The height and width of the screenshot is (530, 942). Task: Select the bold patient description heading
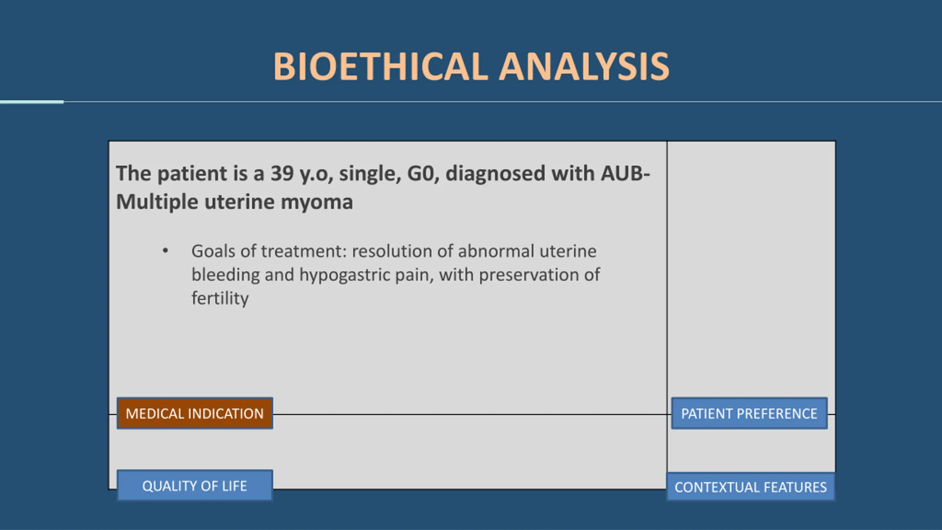coord(383,187)
